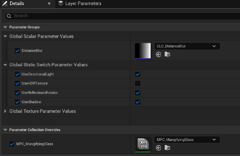Click the DistanceBlur gradient curve thumbnail
Screen dimensions: 240x156
[143, 51]
